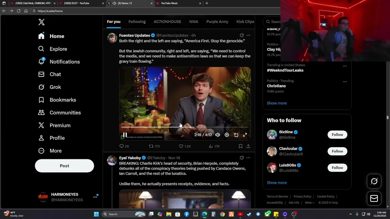This screenshot has width=390, height=219.
Task: Open Chat in the sidebar
Action: [49, 74]
